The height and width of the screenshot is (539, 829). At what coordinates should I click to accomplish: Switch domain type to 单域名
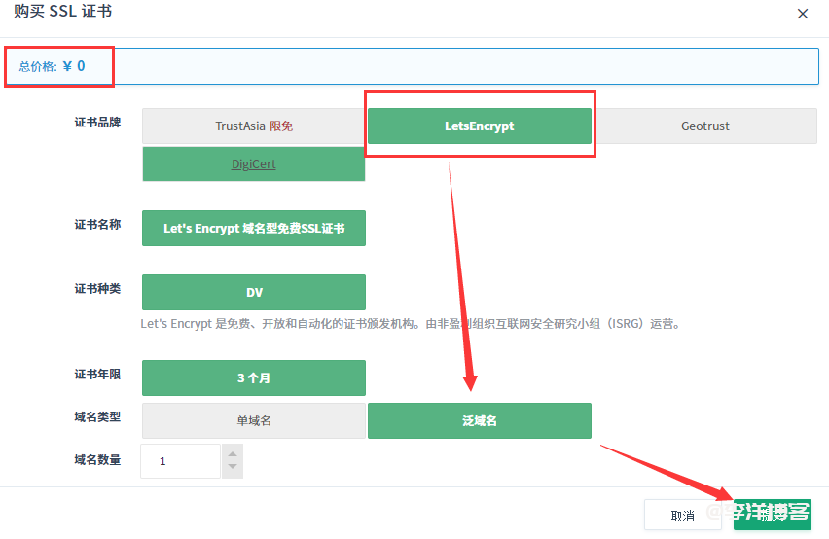click(x=254, y=420)
